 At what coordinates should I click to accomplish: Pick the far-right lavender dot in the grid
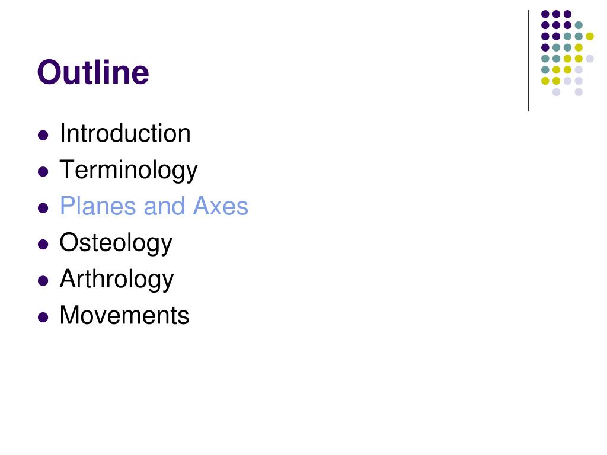pyautogui.click(x=590, y=59)
